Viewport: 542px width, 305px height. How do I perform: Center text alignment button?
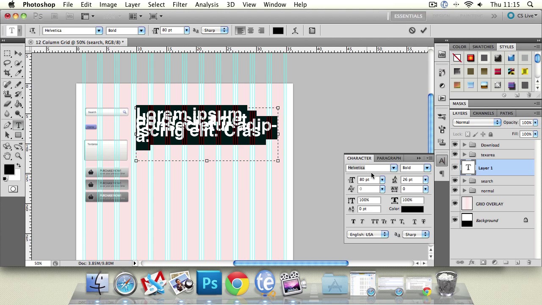tap(251, 30)
